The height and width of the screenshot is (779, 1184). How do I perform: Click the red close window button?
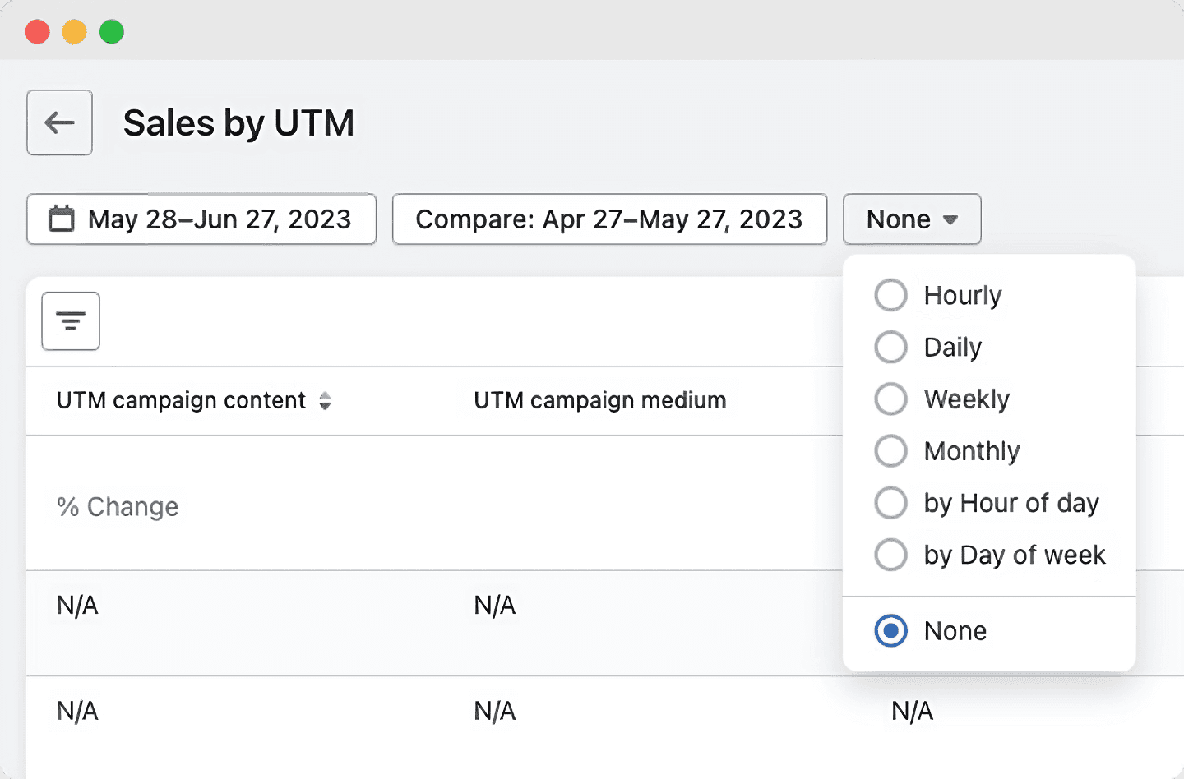pyautogui.click(x=38, y=32)
